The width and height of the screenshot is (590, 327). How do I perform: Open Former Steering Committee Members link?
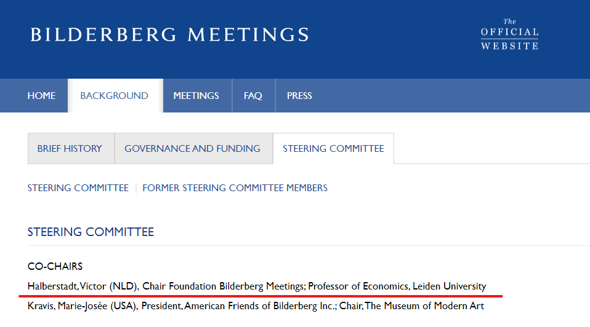pos(235,188)
